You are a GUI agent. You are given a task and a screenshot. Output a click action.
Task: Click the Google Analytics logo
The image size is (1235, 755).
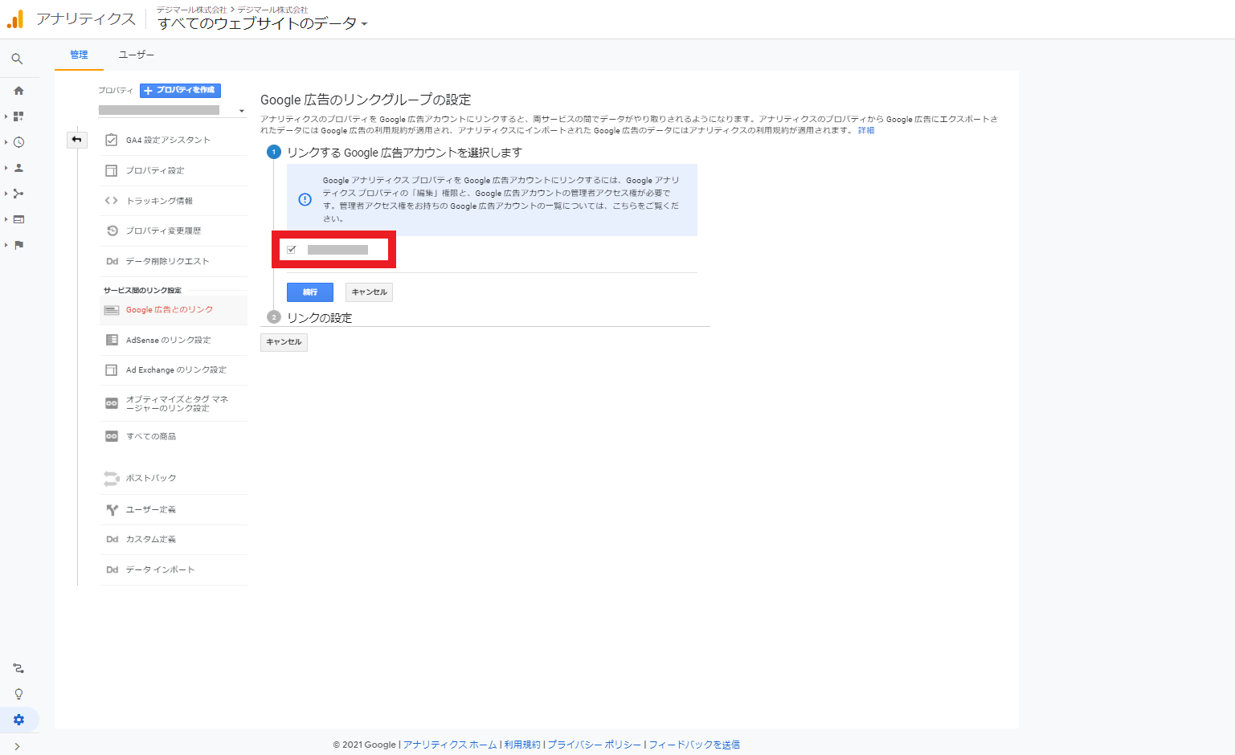15,19
